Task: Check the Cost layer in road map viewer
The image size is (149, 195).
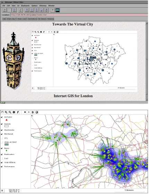Action: pos(2,158)
